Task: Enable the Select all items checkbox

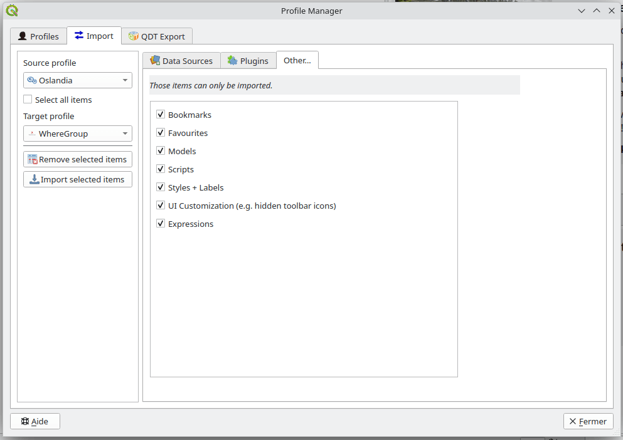Action: [x=27, y=100]
